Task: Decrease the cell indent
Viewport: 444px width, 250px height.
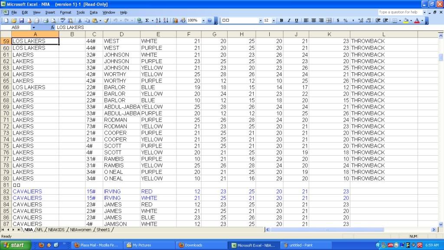Action: coord(378,20)
